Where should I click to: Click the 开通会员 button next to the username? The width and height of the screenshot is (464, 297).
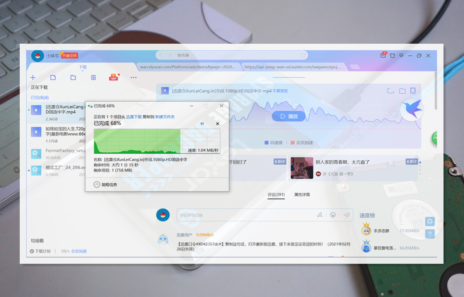click(70, 55)
